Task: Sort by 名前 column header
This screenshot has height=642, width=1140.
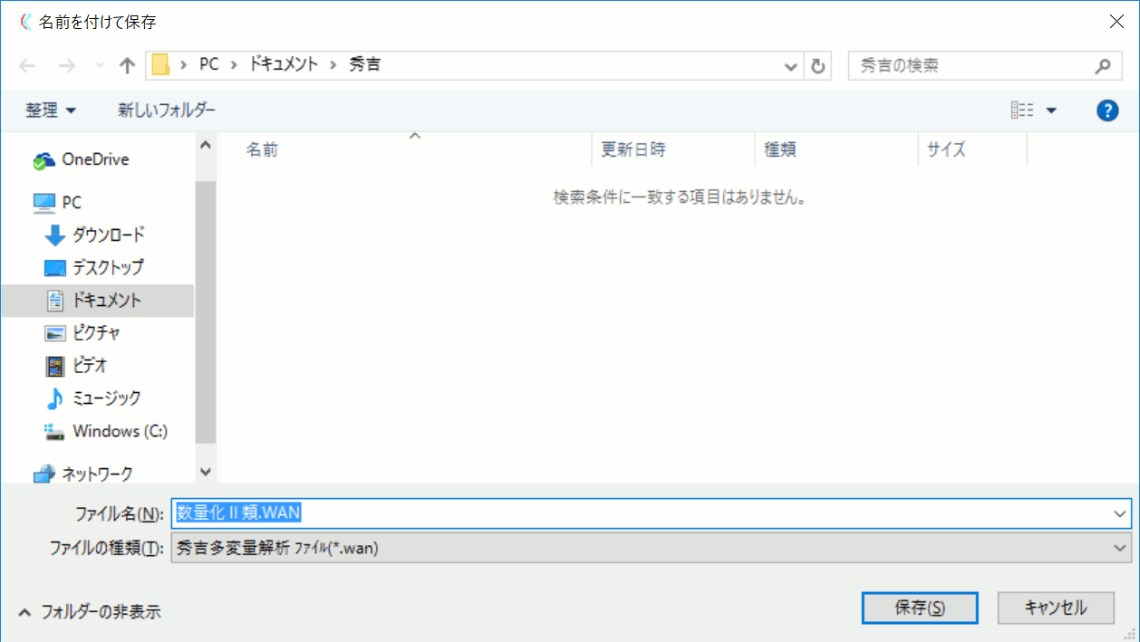Action: (x=262, y=150)
